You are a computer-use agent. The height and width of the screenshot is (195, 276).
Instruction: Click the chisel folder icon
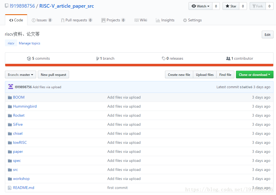[10, 134]
